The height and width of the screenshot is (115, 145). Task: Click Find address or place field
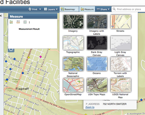pyautogui.click(x=129, y=9)
